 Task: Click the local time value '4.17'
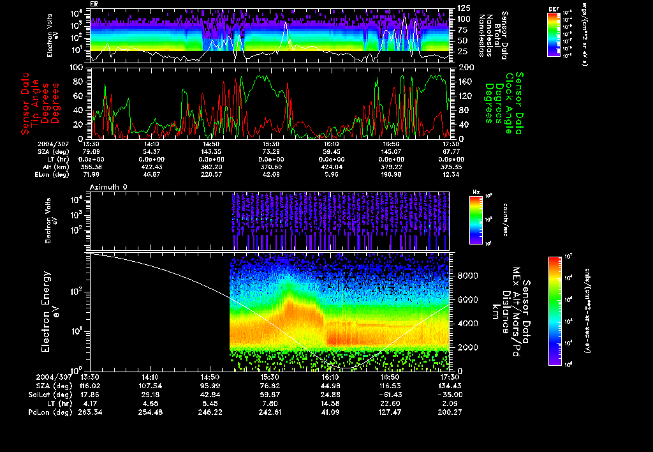[89, 403]
